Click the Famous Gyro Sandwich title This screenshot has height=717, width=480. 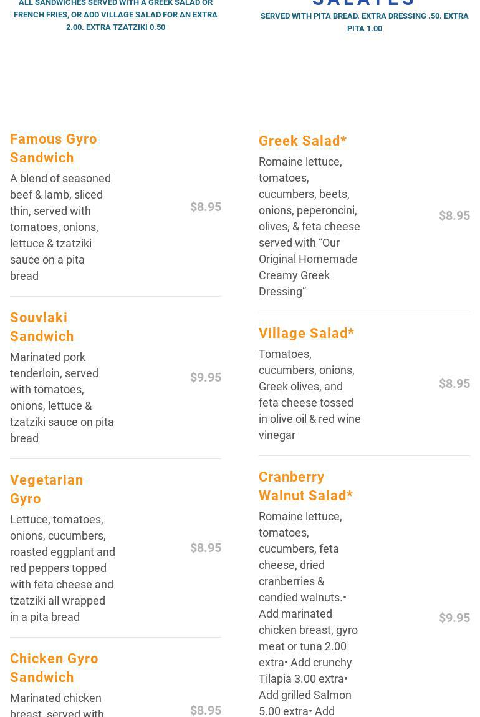pos(54,148)
